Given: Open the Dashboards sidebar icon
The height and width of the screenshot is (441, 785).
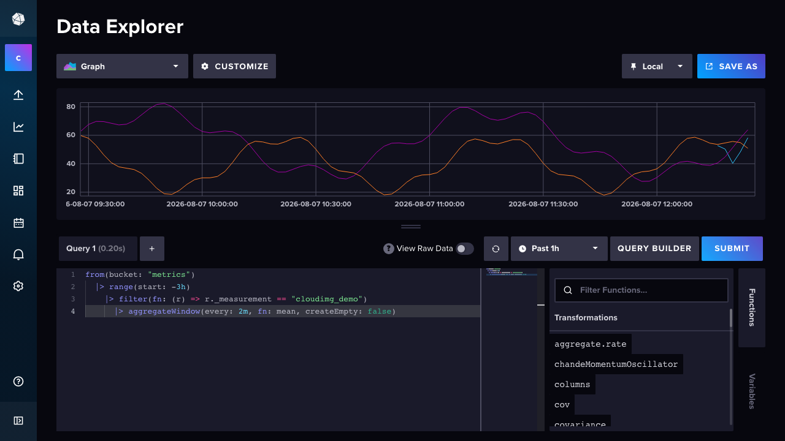Looking at the screenshot, I should pyautogui.click(x=18, y=190).
